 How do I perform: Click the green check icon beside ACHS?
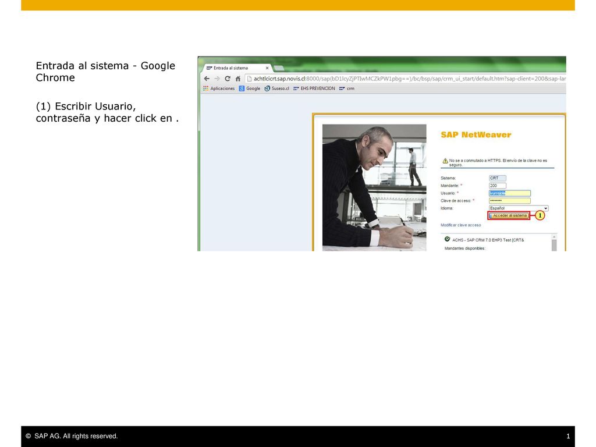pyautogui.click(x=448, y=239)
